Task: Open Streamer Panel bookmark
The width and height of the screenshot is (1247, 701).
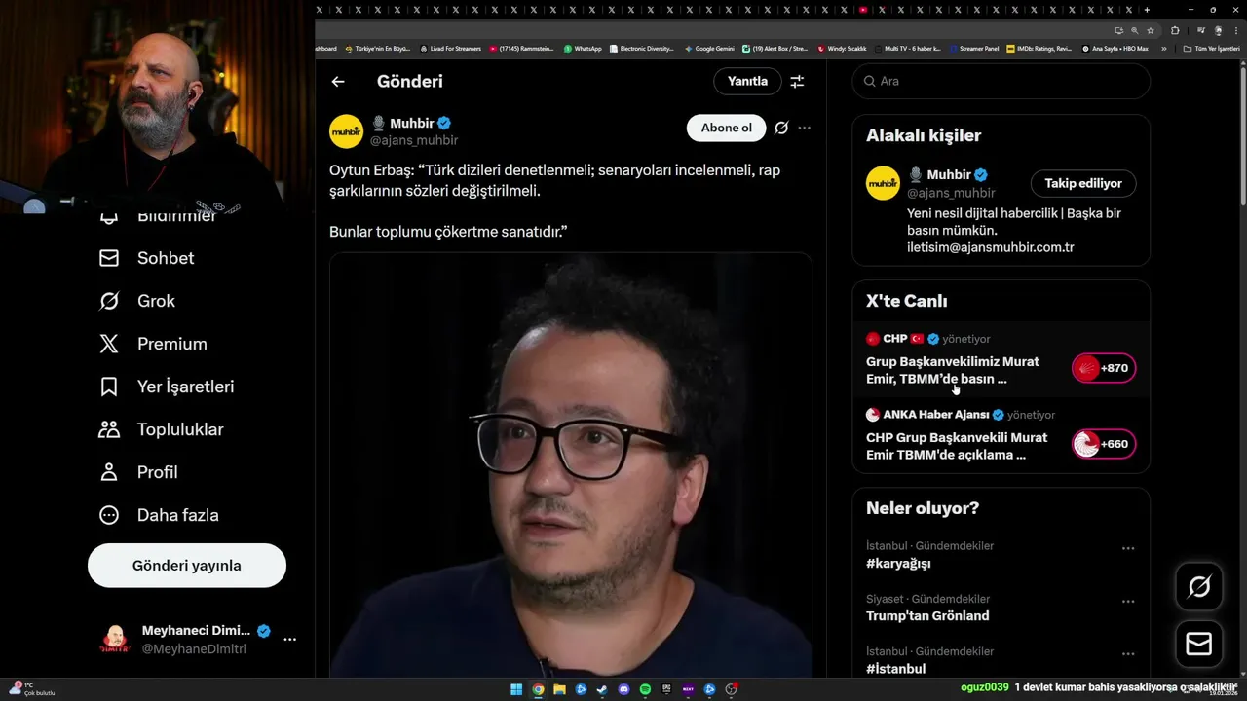Action: pos(974,48)
